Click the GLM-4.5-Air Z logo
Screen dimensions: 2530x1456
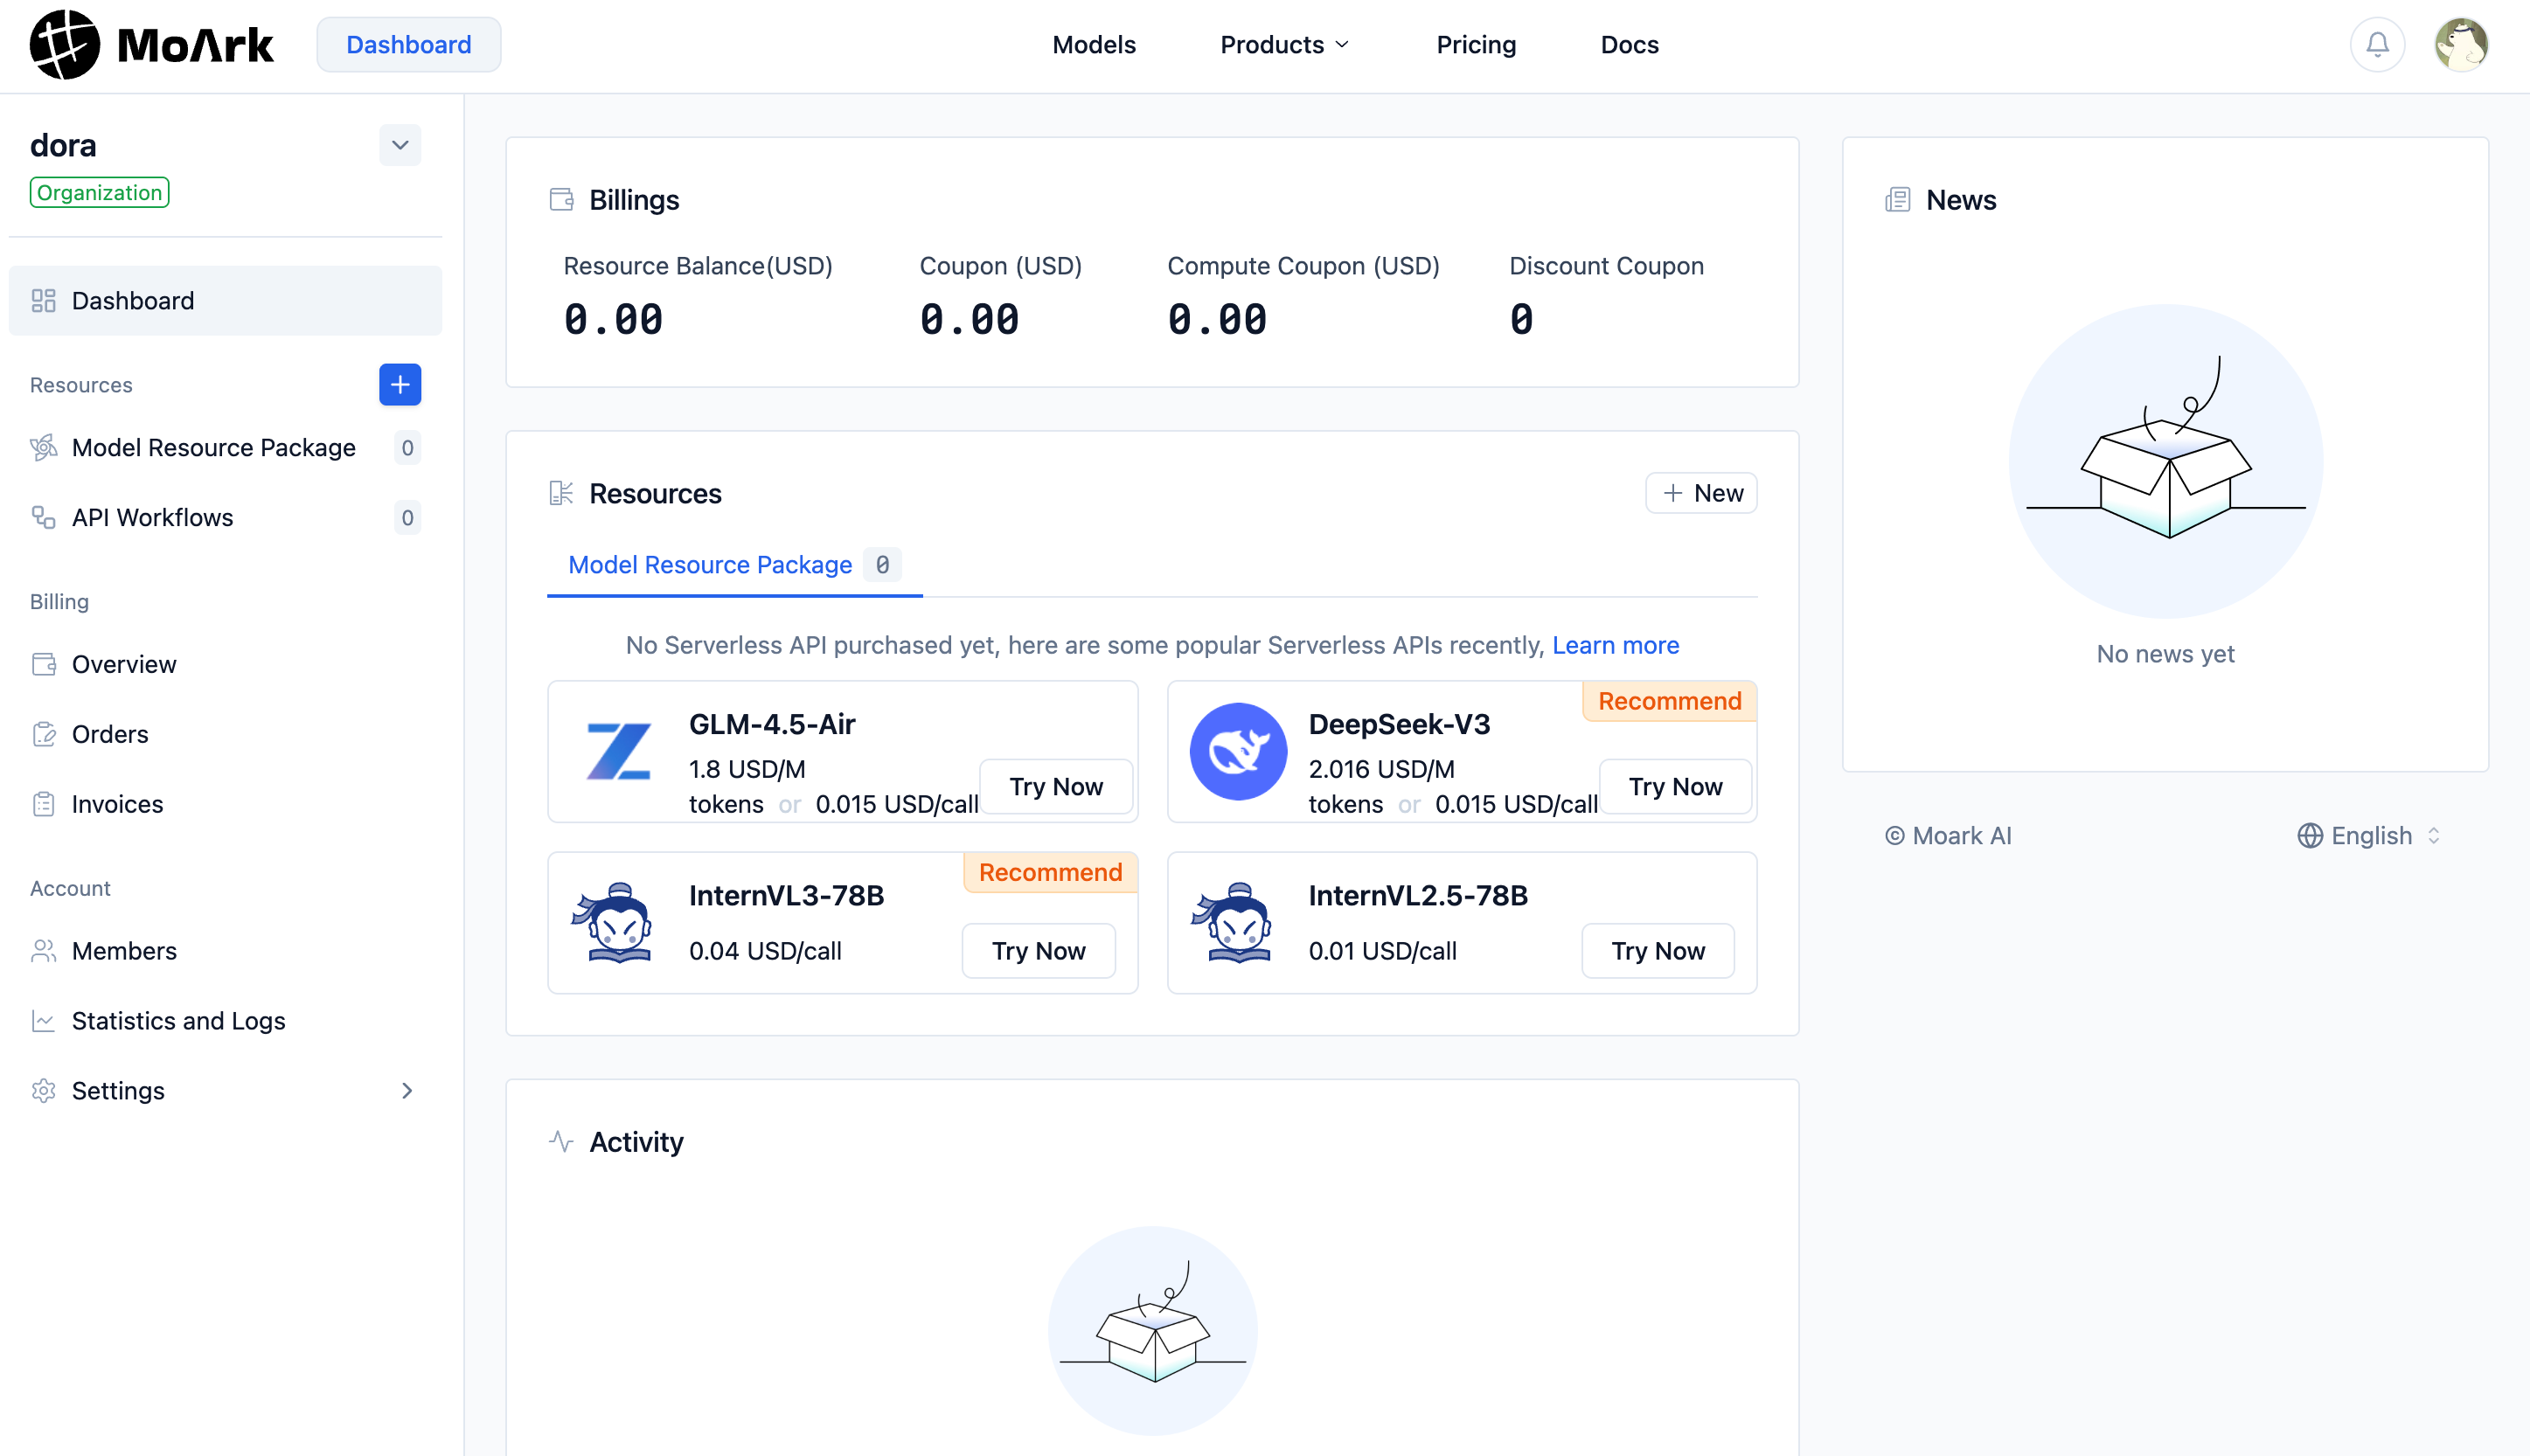pyautogui.click(x=618, y=751)
